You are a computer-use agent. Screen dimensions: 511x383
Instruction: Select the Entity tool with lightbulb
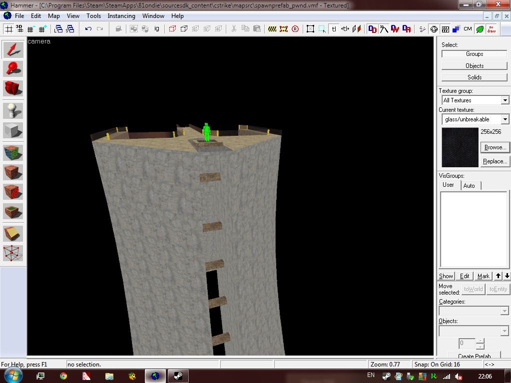click(13, 110)
